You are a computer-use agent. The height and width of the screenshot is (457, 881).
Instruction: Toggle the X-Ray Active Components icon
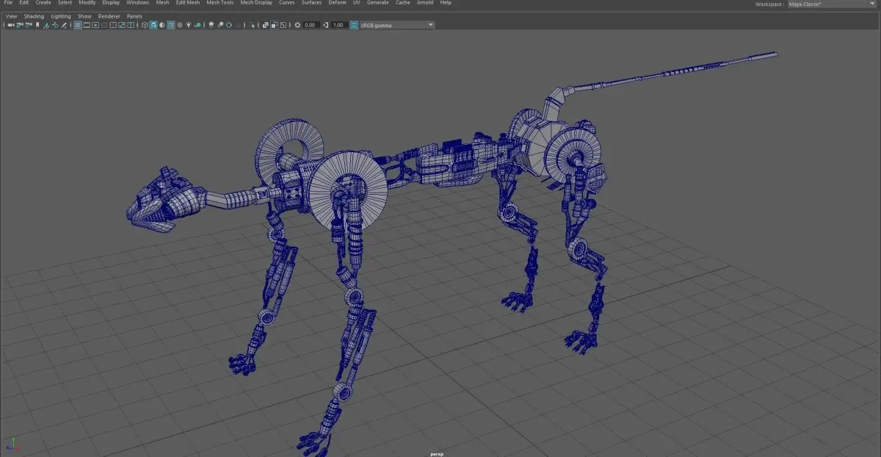tap(274, 25)
